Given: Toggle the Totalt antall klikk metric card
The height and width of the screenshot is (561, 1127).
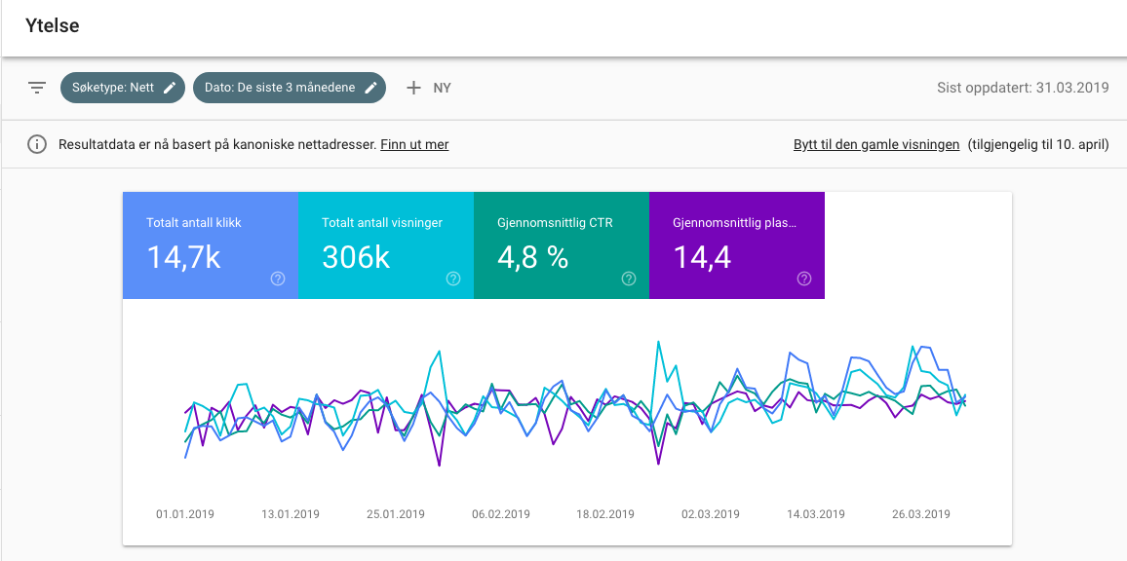Looking at the screenshot, I should pyautogui.click(x=211, y=244).
